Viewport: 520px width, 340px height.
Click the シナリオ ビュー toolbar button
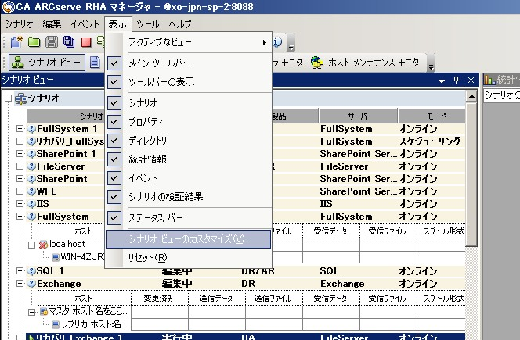click(47, 63)
